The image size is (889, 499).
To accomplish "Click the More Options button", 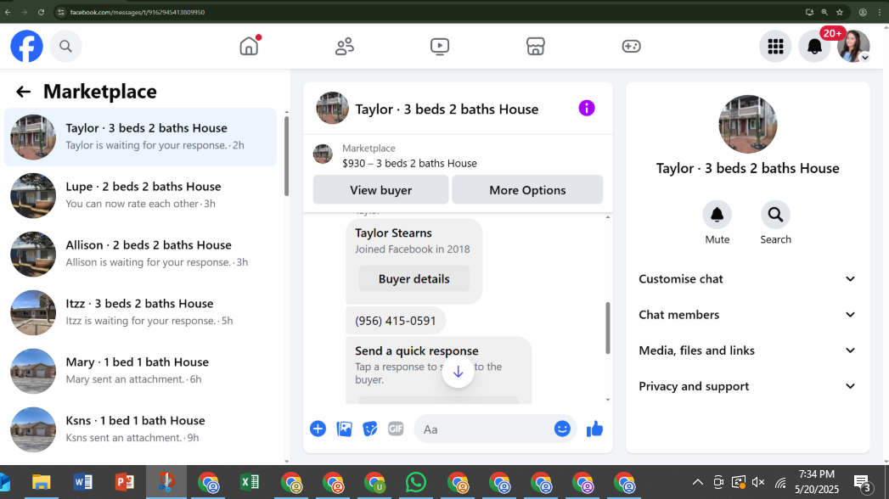I will (x=527, y=190).
